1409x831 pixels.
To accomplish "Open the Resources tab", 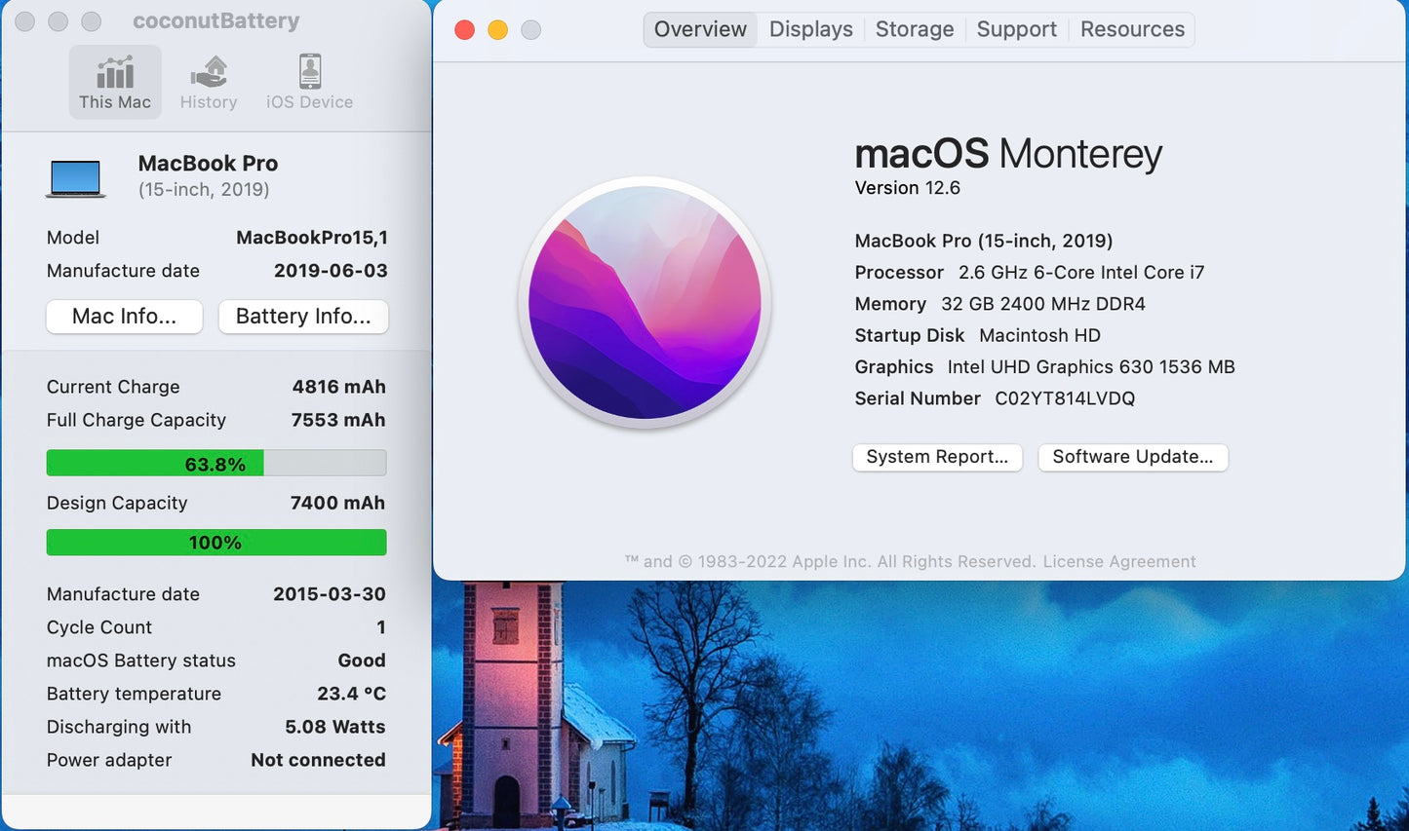I will pos(1131,29).
